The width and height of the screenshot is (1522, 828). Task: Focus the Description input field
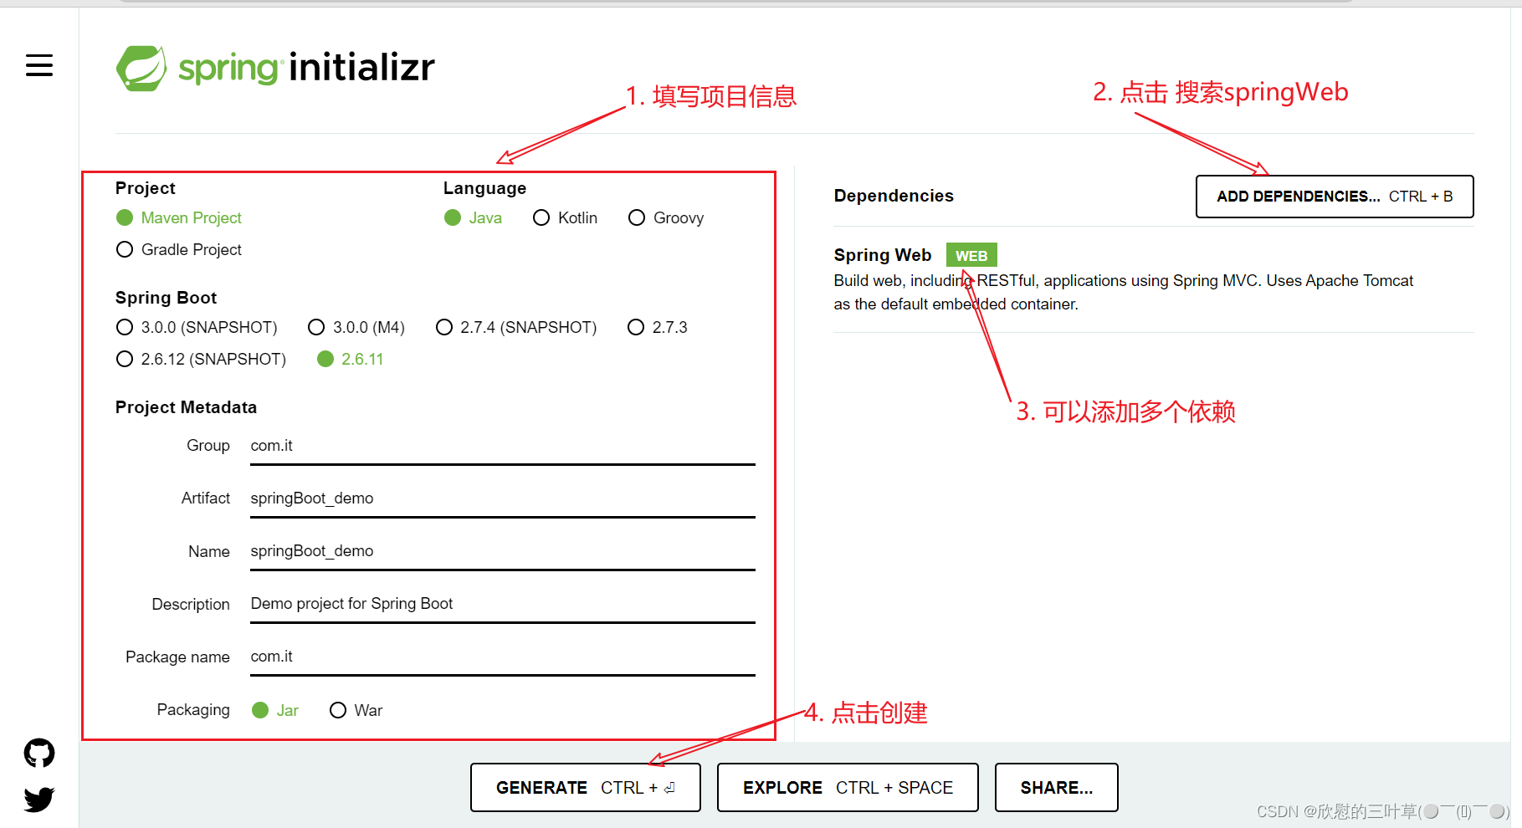click(503, 605)
